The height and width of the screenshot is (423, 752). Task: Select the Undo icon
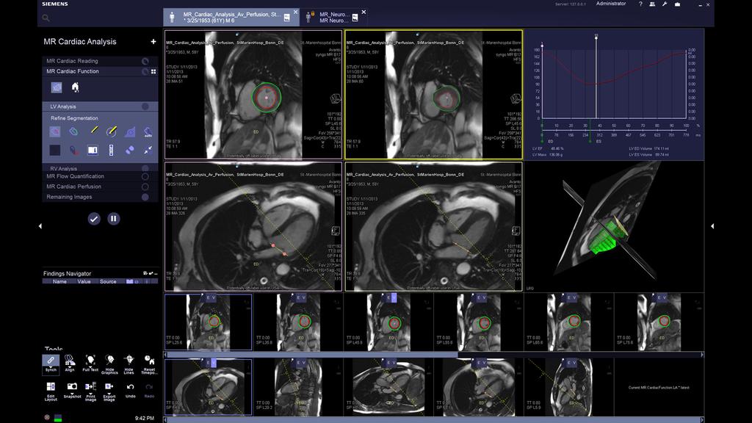click(130, 387)
